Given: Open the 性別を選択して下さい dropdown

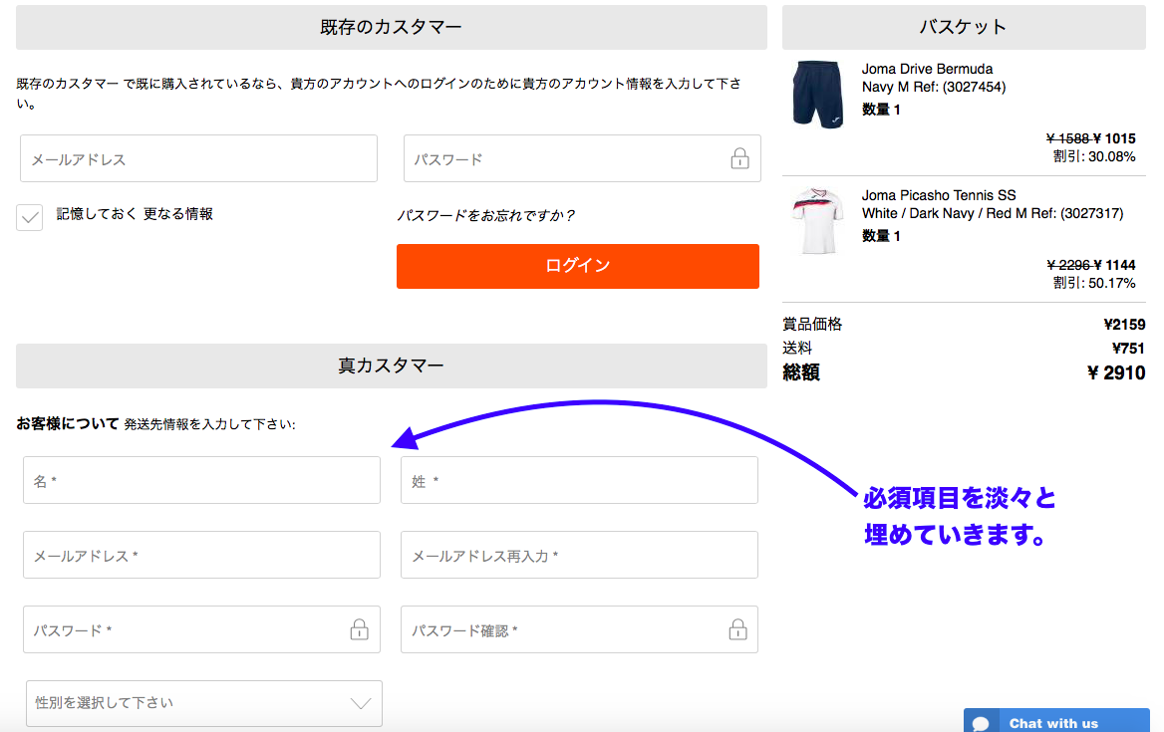Looking at the screenshot, I should click(x=199, y=703).
